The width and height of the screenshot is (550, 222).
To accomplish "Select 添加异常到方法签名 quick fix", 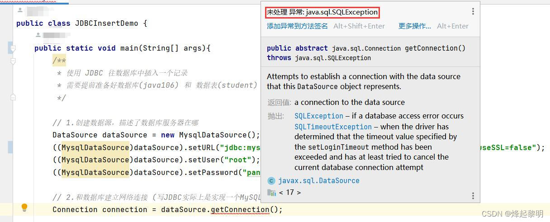I will tap(297, 26).
